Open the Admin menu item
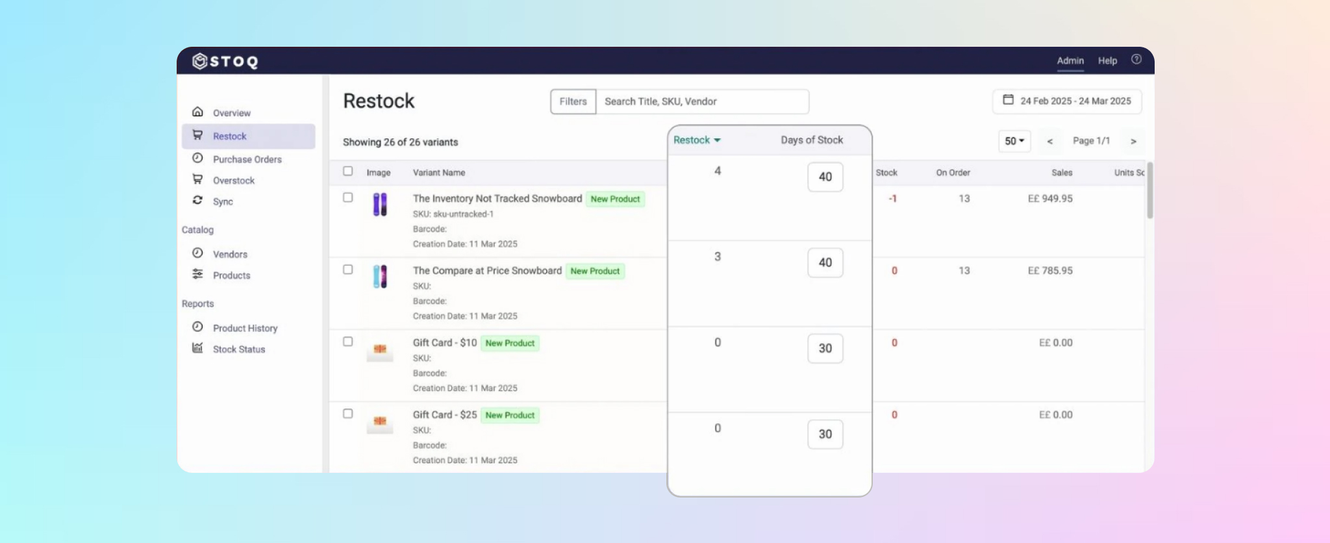The image size is (1330, 543). 1070,61
